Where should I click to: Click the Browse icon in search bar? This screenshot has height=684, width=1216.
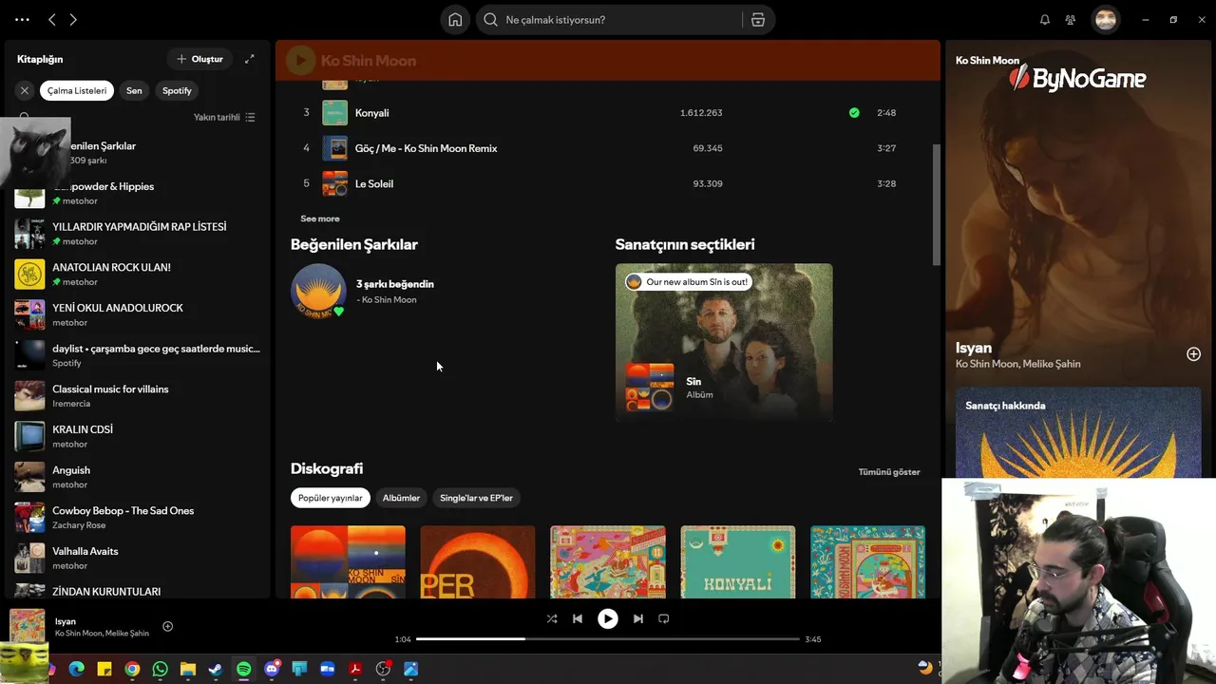tap(758, 20)
